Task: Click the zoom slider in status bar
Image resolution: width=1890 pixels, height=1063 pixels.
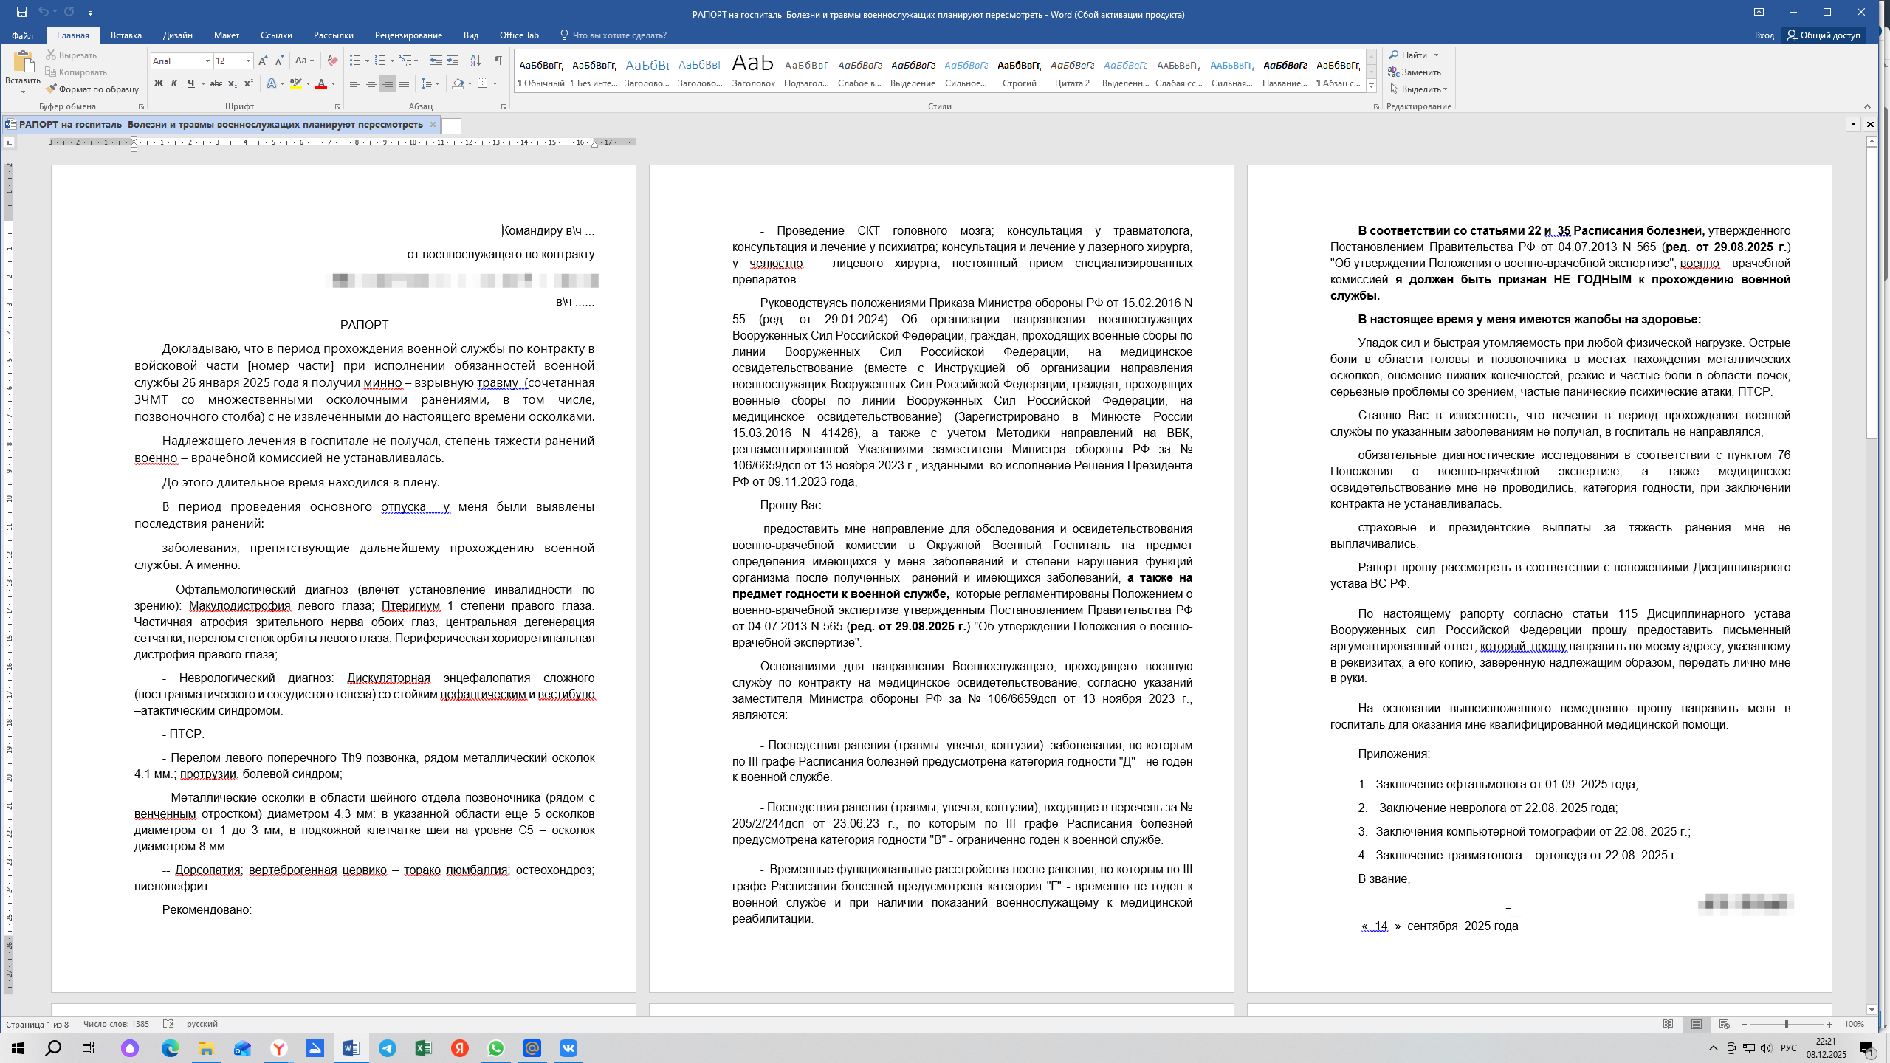Action: click(x=1787, y=1024)
